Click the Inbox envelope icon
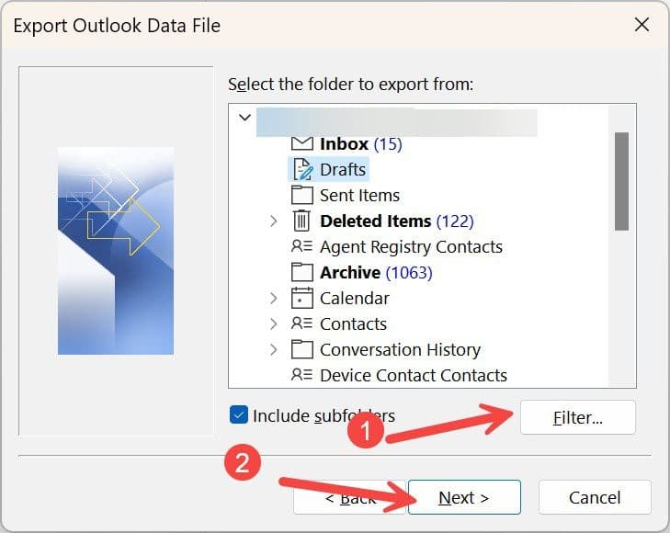The height and width of the screenshot is (533, 670). (x=302, y=144)
